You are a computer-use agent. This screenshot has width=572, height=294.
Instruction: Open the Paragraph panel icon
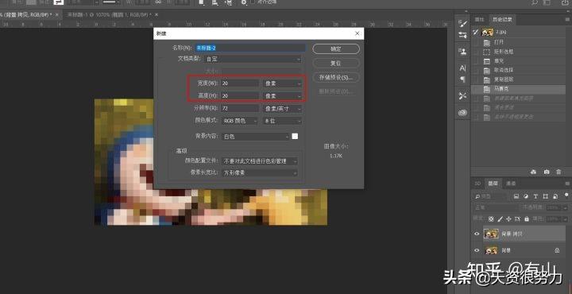click(462, 79)
